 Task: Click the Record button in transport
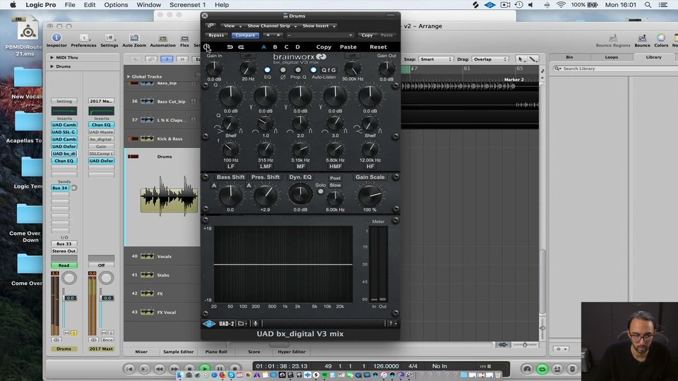[234, 369]
